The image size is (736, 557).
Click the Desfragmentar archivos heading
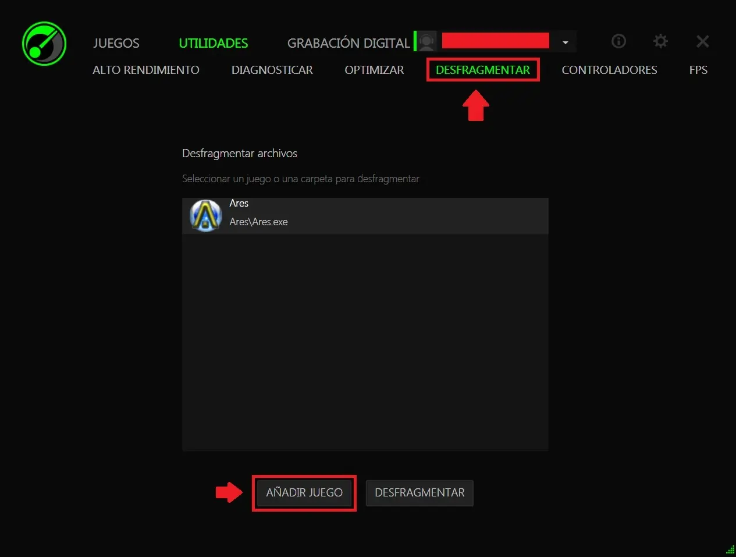240,153
